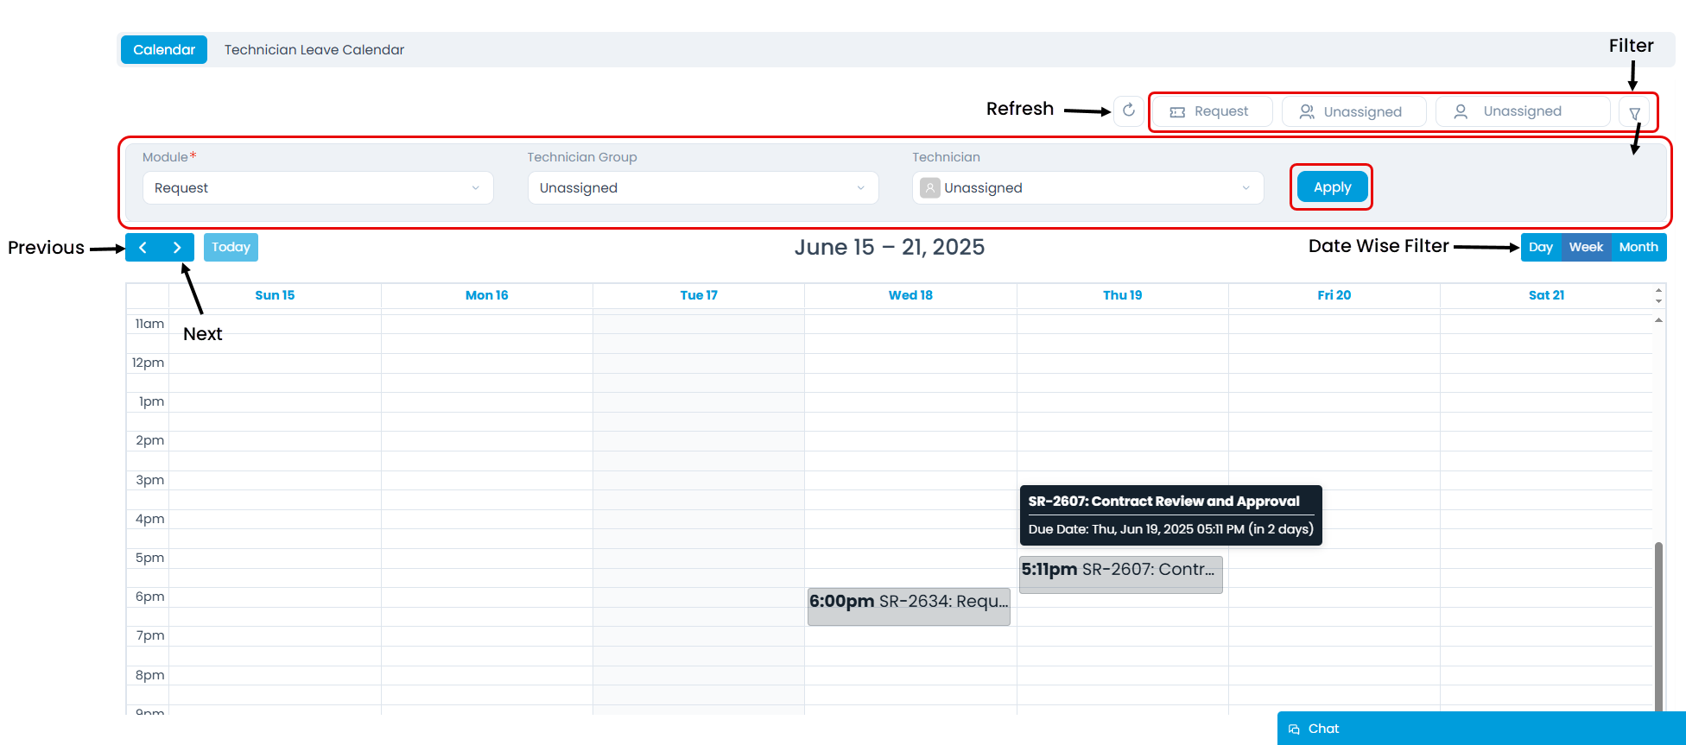1686x745 pixels.
Task: Switch calendar to Day view
Action: [1540, 247]
